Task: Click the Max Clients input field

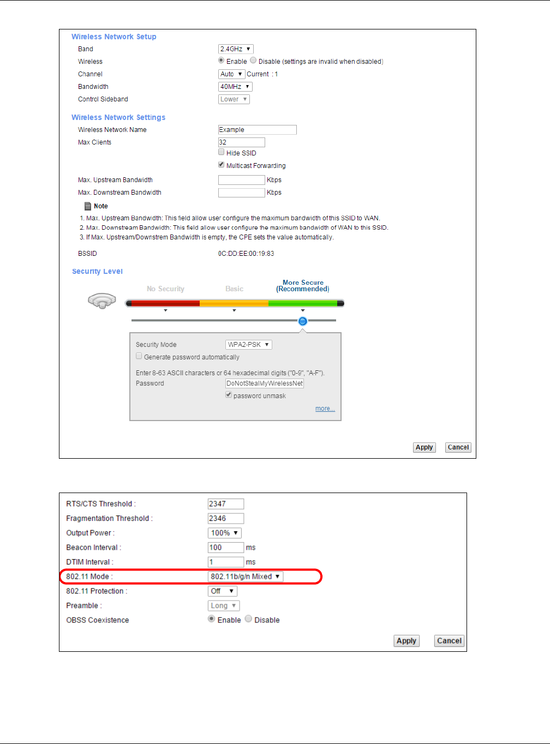Action: pyautogui.click(x=242, y=142)
